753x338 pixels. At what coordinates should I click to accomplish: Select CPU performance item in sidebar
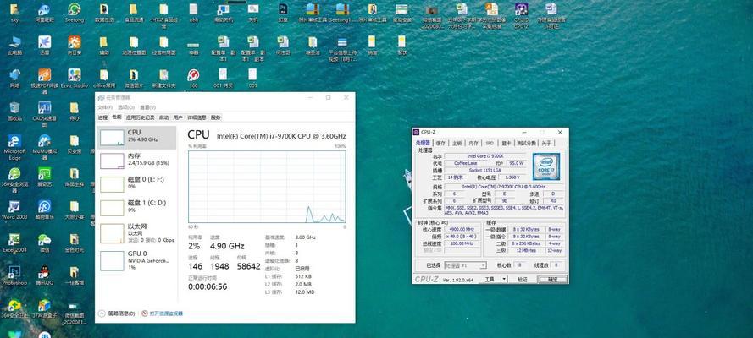click(x=137, y=137)
